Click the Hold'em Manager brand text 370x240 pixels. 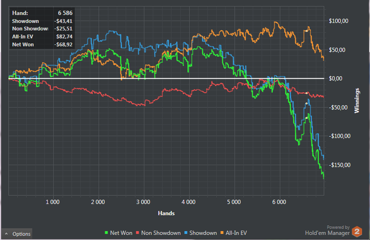point(327,233)
